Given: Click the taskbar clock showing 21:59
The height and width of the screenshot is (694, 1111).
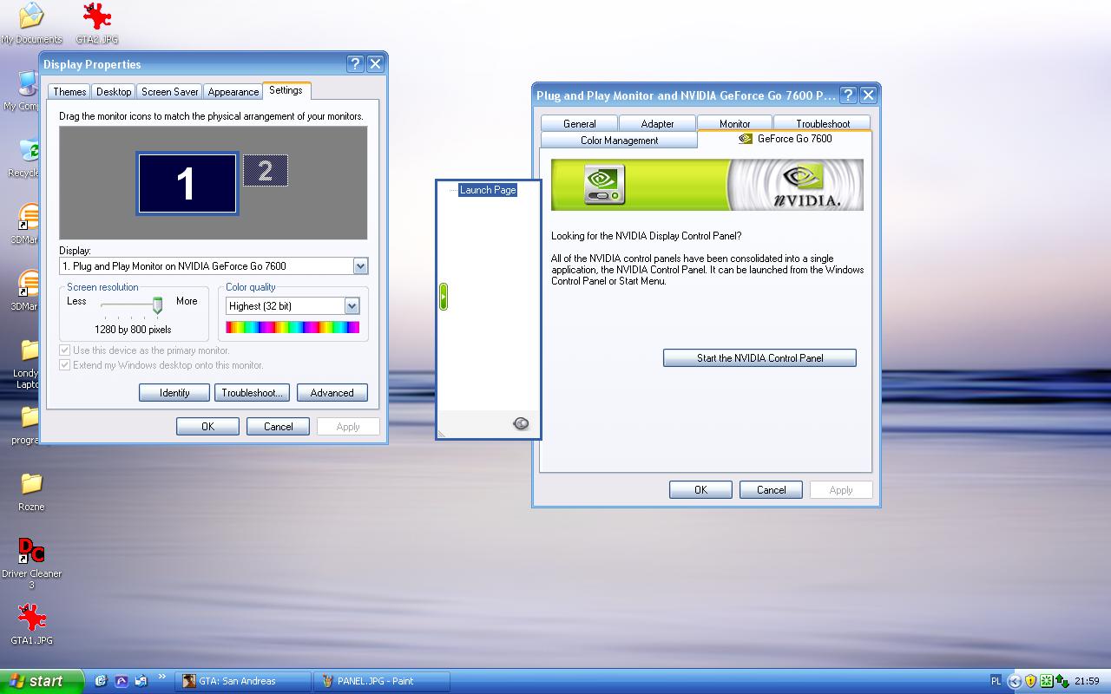Looking at the screenshot, I should (x=1087, y=681).
